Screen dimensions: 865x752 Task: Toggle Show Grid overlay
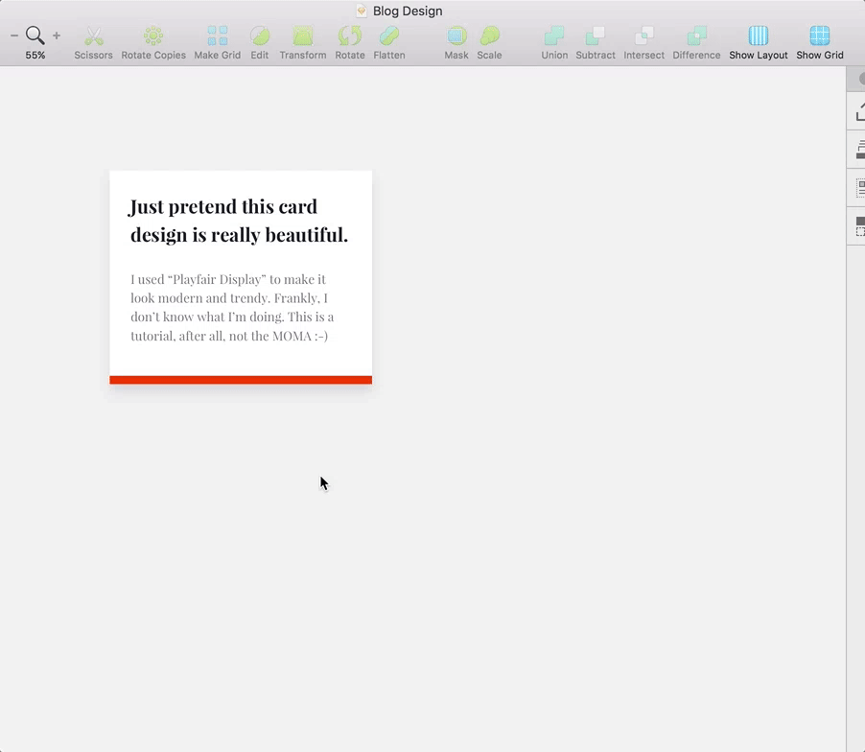click(819, 42)
